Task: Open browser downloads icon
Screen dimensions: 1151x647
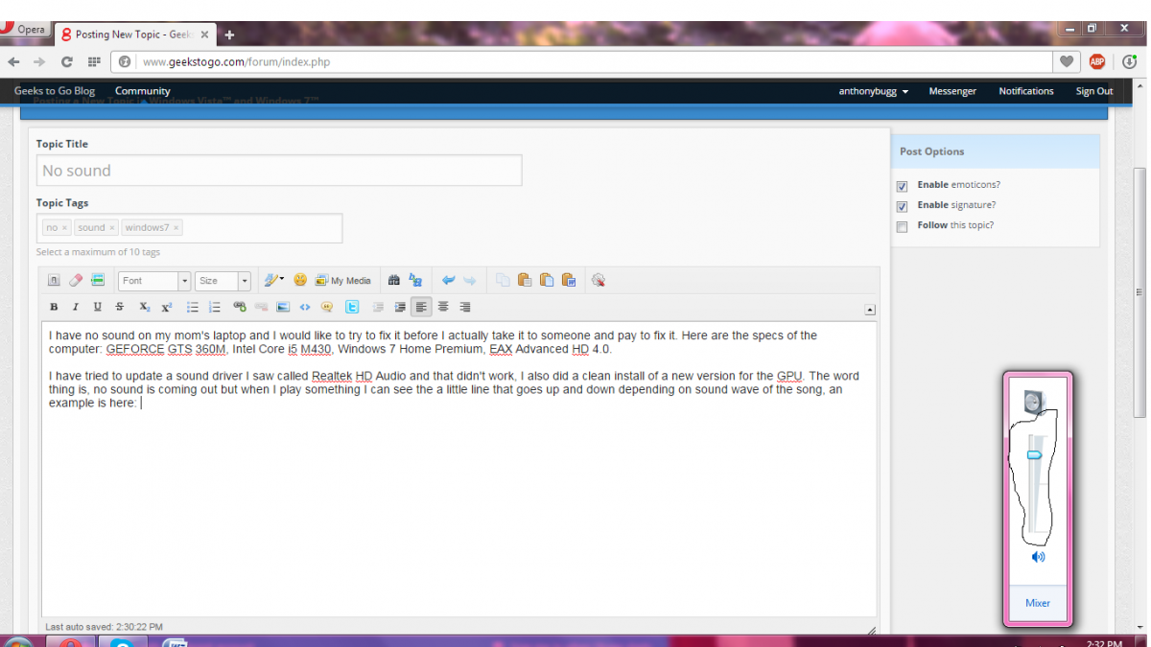Action: tap(1130, 62)
